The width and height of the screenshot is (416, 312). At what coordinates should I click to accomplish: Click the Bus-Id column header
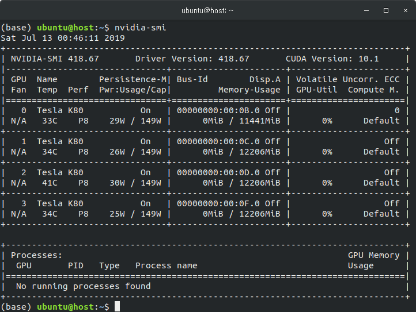coord(192,79)
